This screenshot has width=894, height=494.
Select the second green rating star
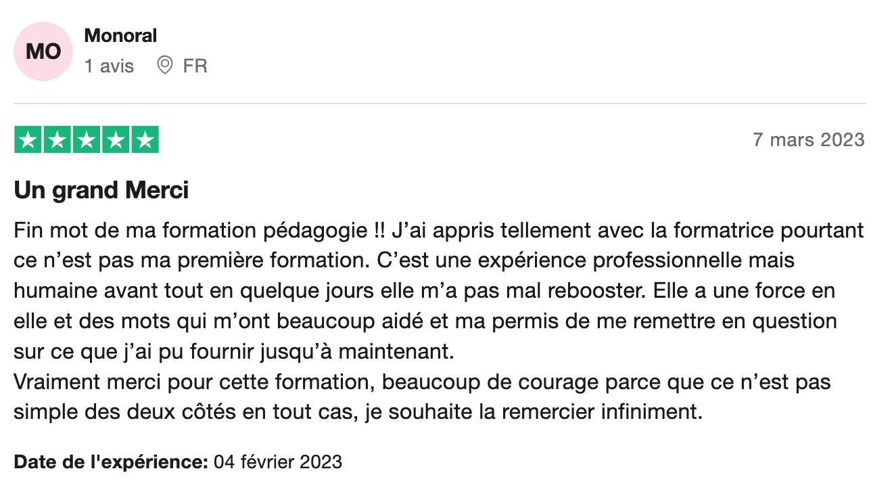pyautogui.click(x=57, y=139)
